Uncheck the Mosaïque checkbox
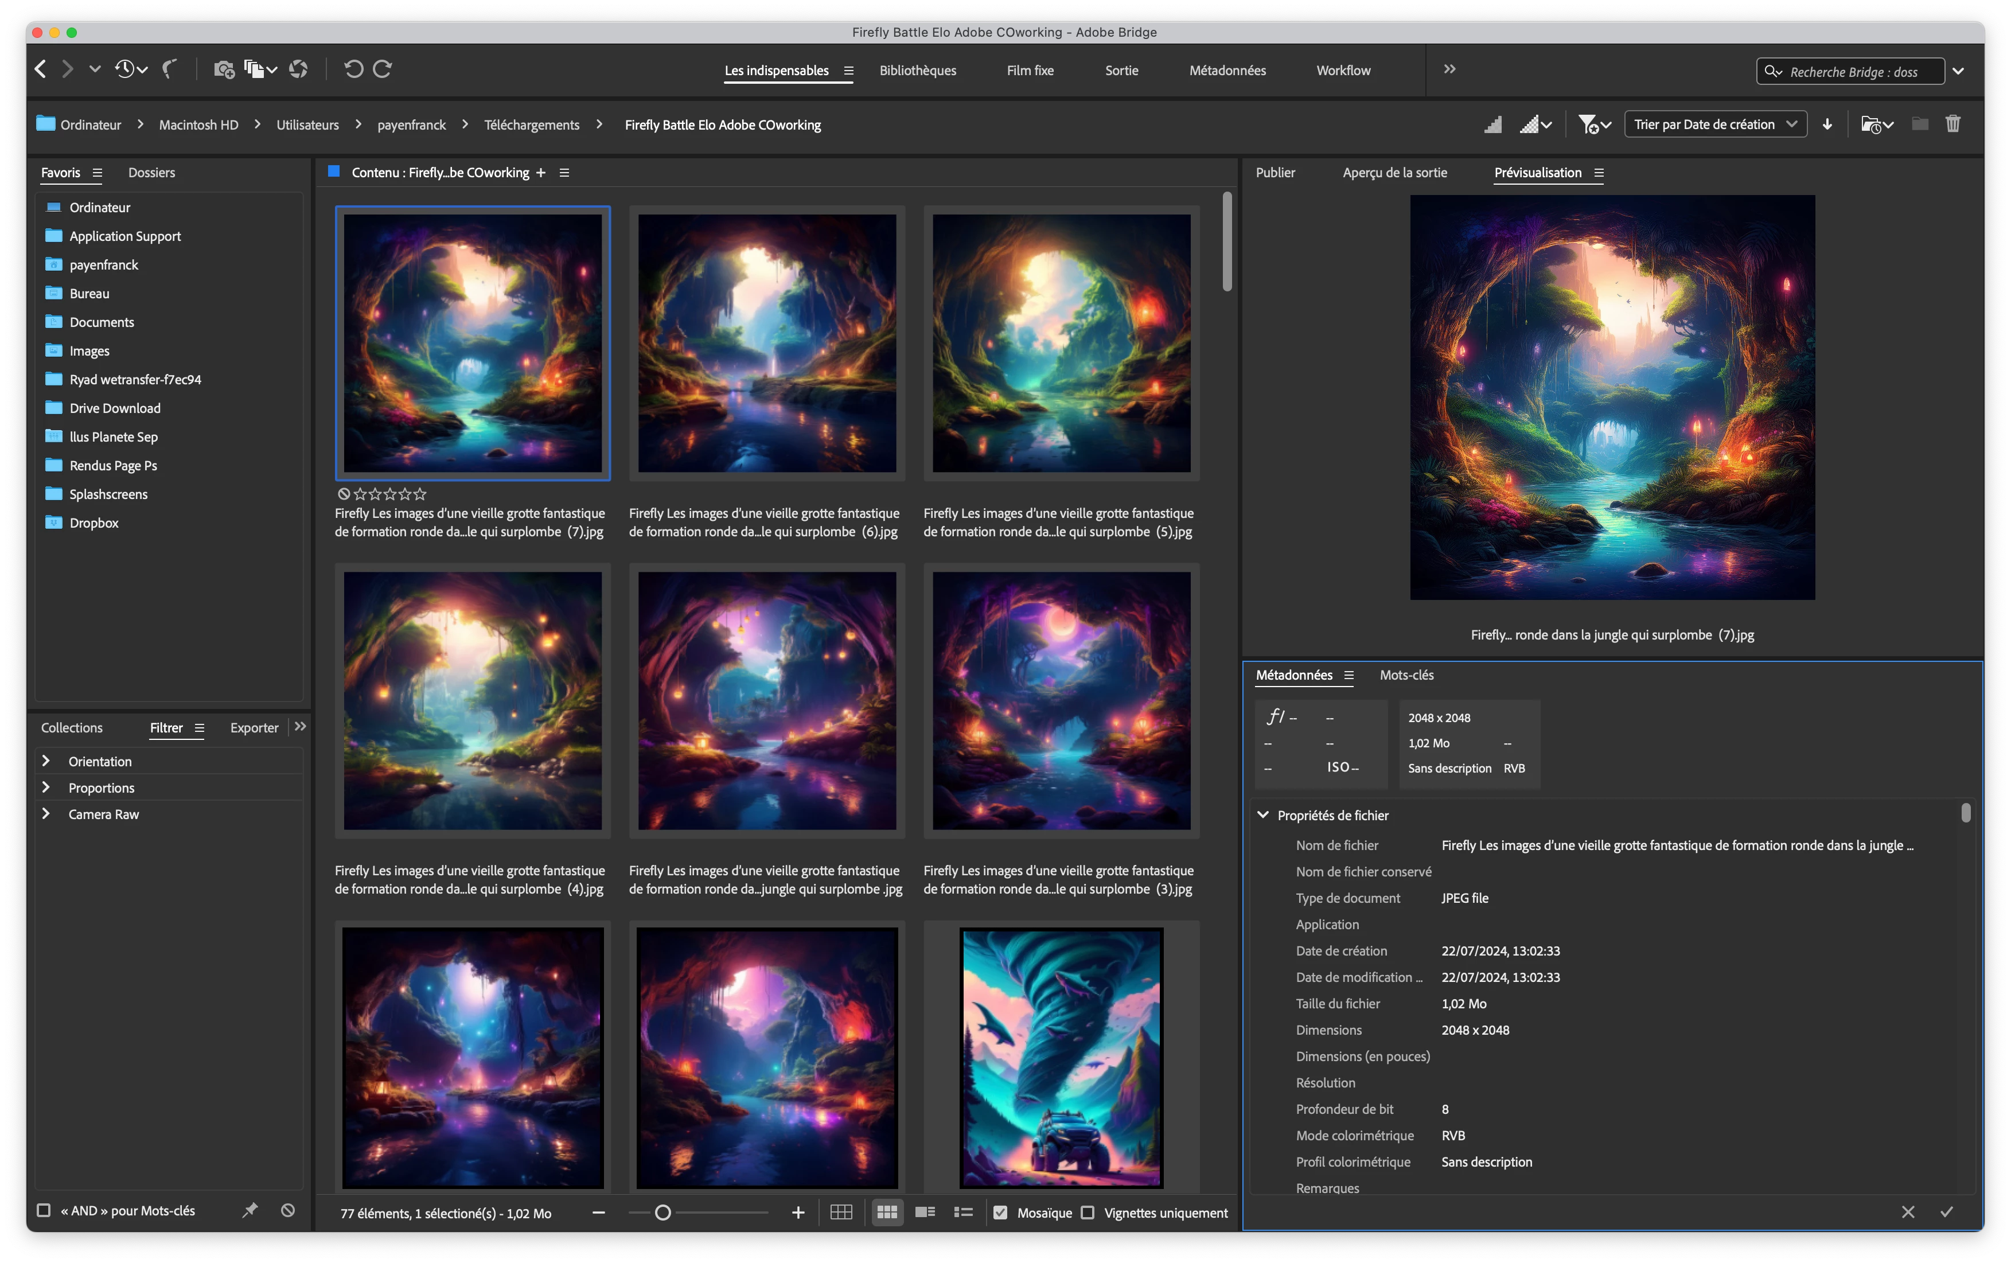The height and width of the screenshot is (1263, 2011). click(x=1000, y=1213)
